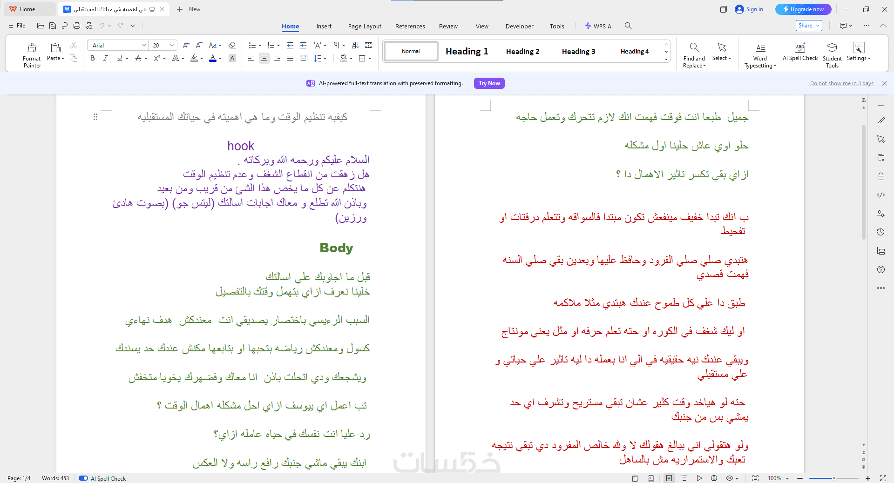Screen dimensions: 894x483
Task: Open the Developer tab
Action: [520, 26]
